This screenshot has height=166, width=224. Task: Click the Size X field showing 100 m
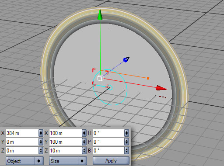point(66,133)
